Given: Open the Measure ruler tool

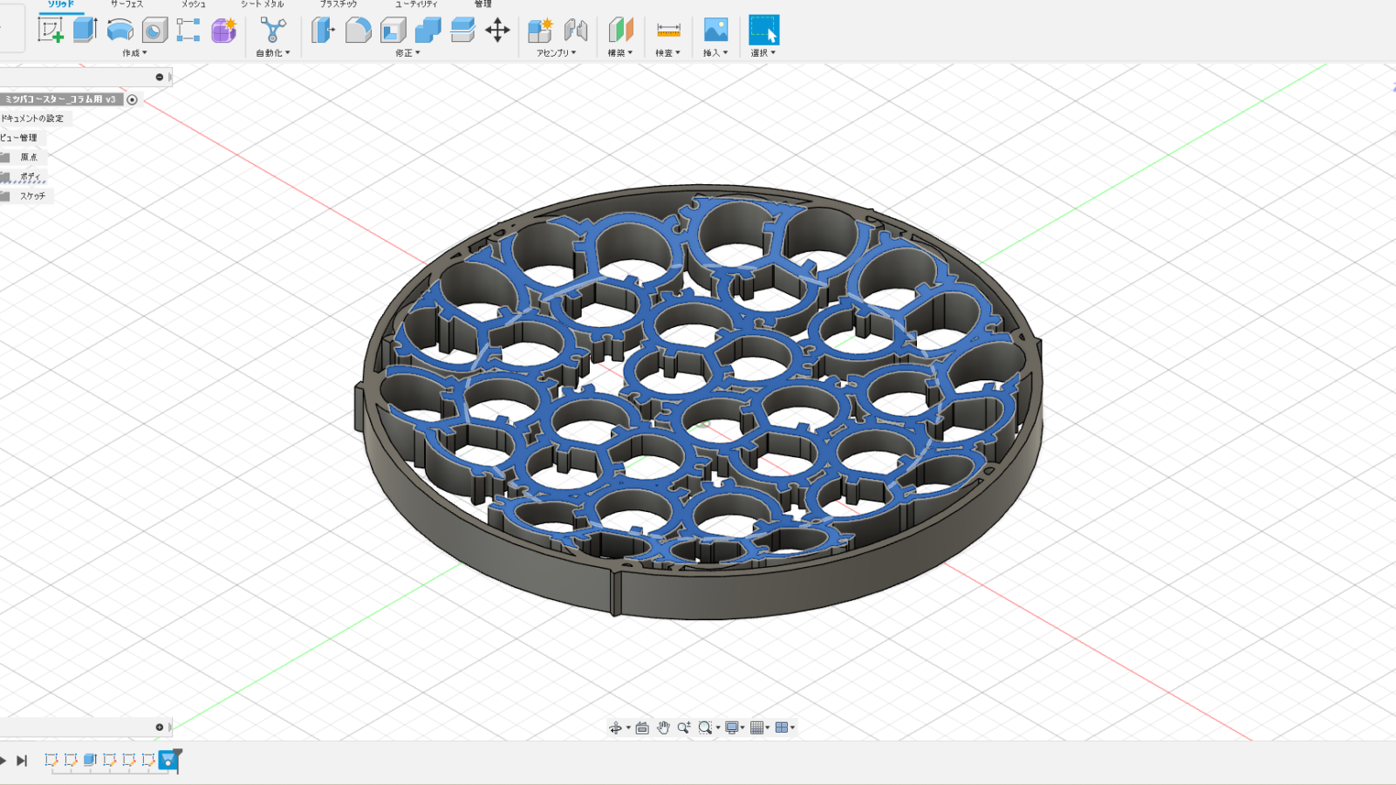Looking at the screenshot, I should click(668, 31).
